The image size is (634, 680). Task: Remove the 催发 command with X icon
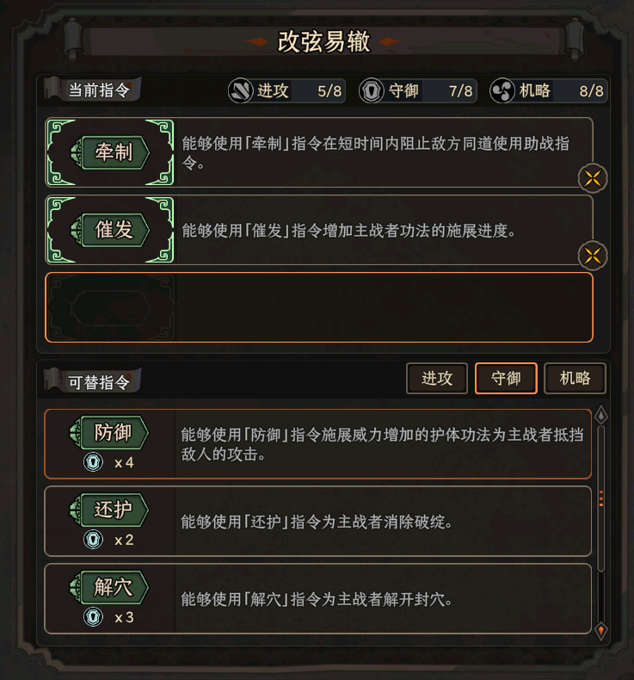click(x=593, y=255)
